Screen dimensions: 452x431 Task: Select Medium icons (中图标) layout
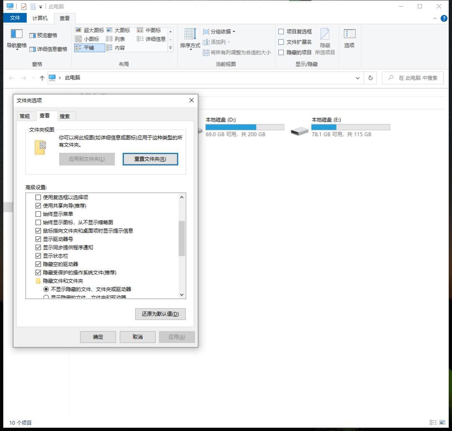coord(149,30)
